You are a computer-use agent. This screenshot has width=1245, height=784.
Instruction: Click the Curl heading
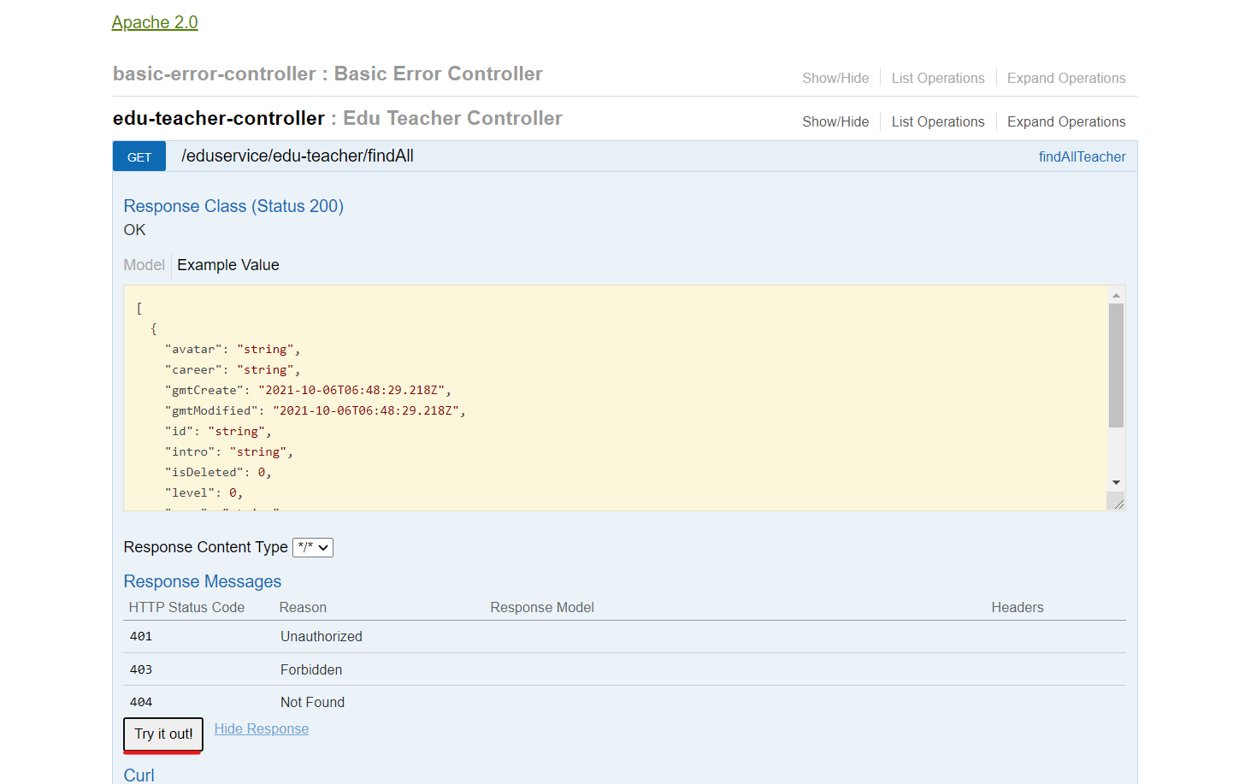[139, 775]
